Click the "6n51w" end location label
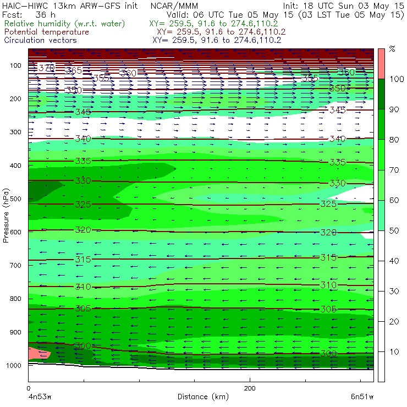Viewport: 407px width, 407px height. coord(362,397)
